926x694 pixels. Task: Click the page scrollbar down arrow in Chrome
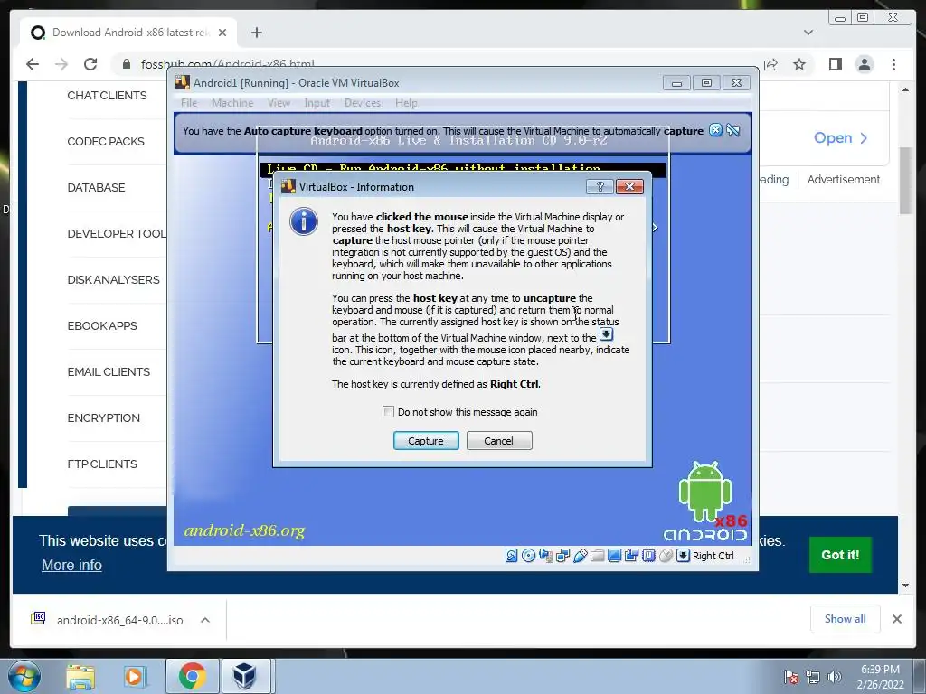(x=905, y=586)
